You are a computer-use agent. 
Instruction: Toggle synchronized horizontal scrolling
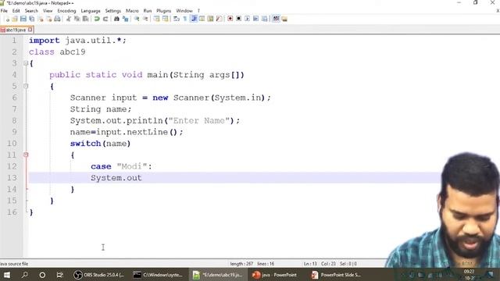coord(165,19)
